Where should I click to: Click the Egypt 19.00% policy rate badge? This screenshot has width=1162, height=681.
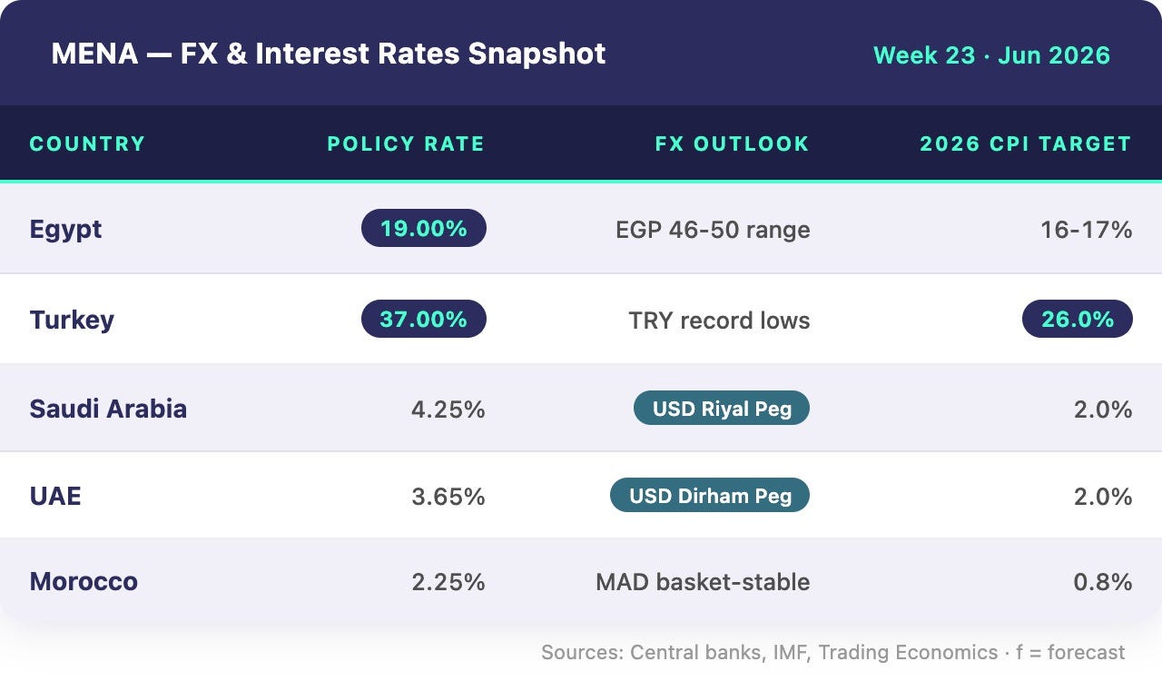tap(424, 228)
